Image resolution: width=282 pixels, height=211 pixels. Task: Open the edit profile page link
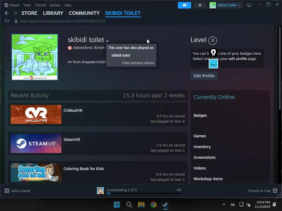[x=238, y=59]
